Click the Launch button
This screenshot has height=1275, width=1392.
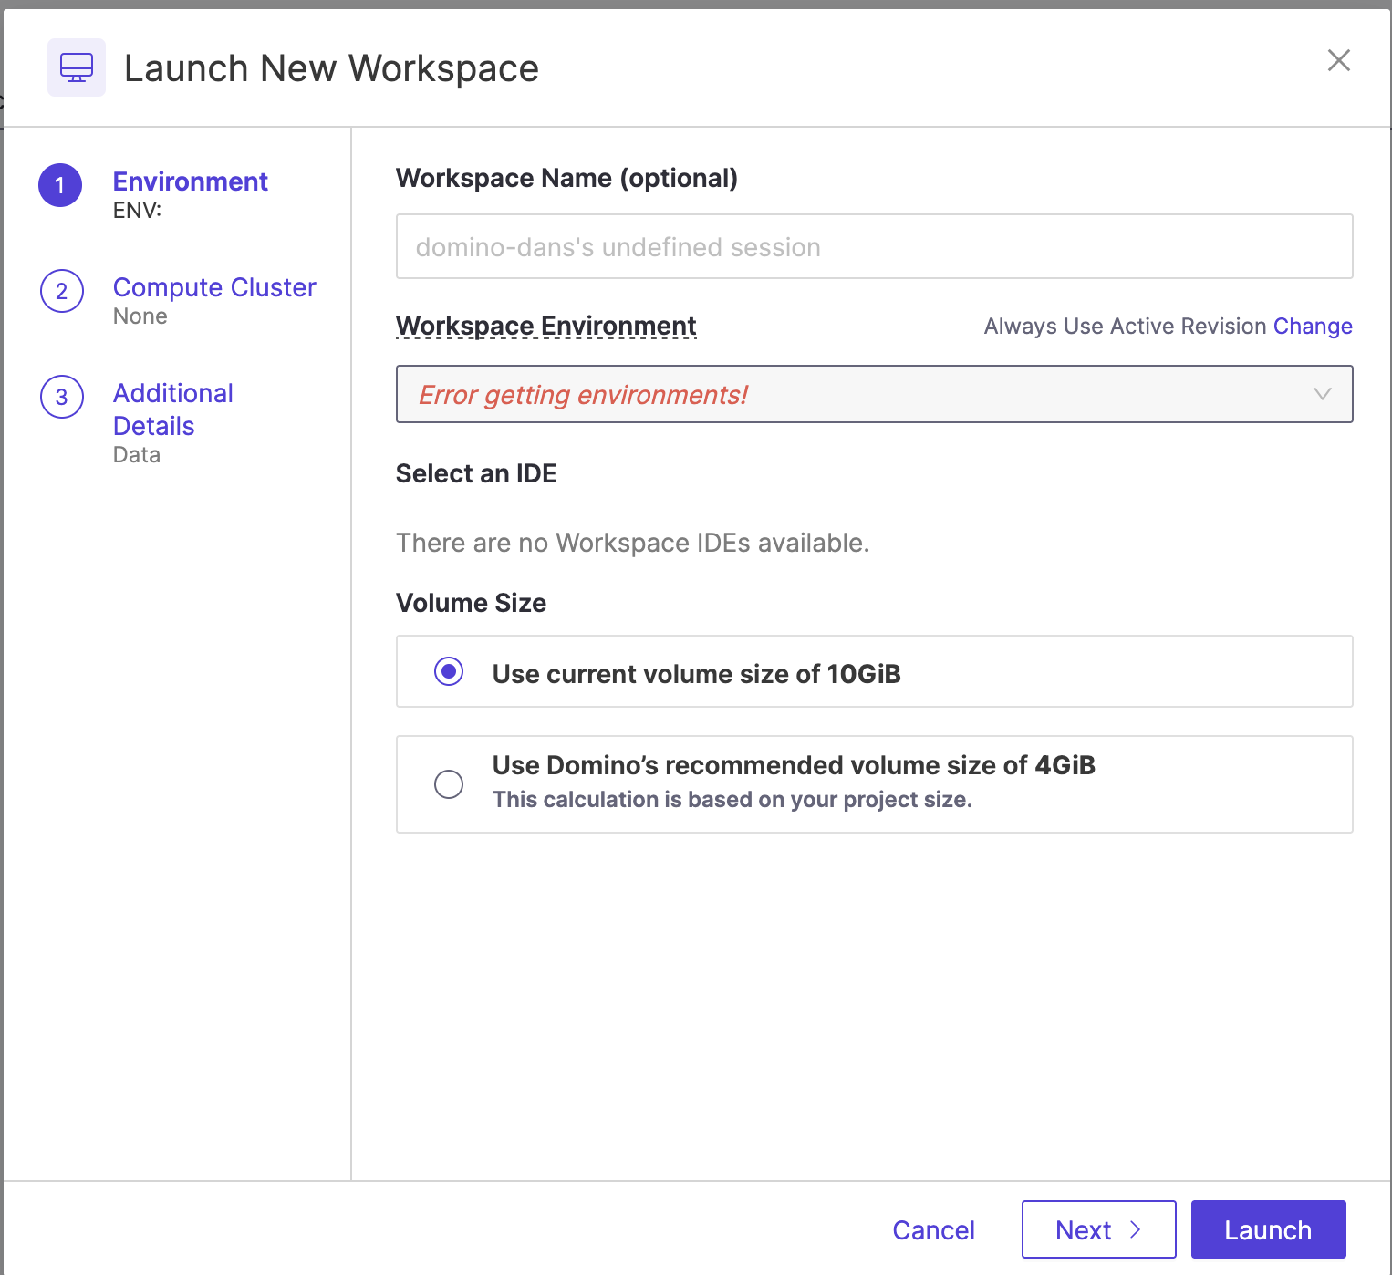(x=1268, y=1229)
